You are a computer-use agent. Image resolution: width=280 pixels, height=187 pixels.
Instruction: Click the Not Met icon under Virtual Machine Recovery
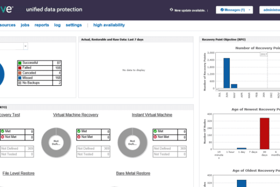coord(79,137)
